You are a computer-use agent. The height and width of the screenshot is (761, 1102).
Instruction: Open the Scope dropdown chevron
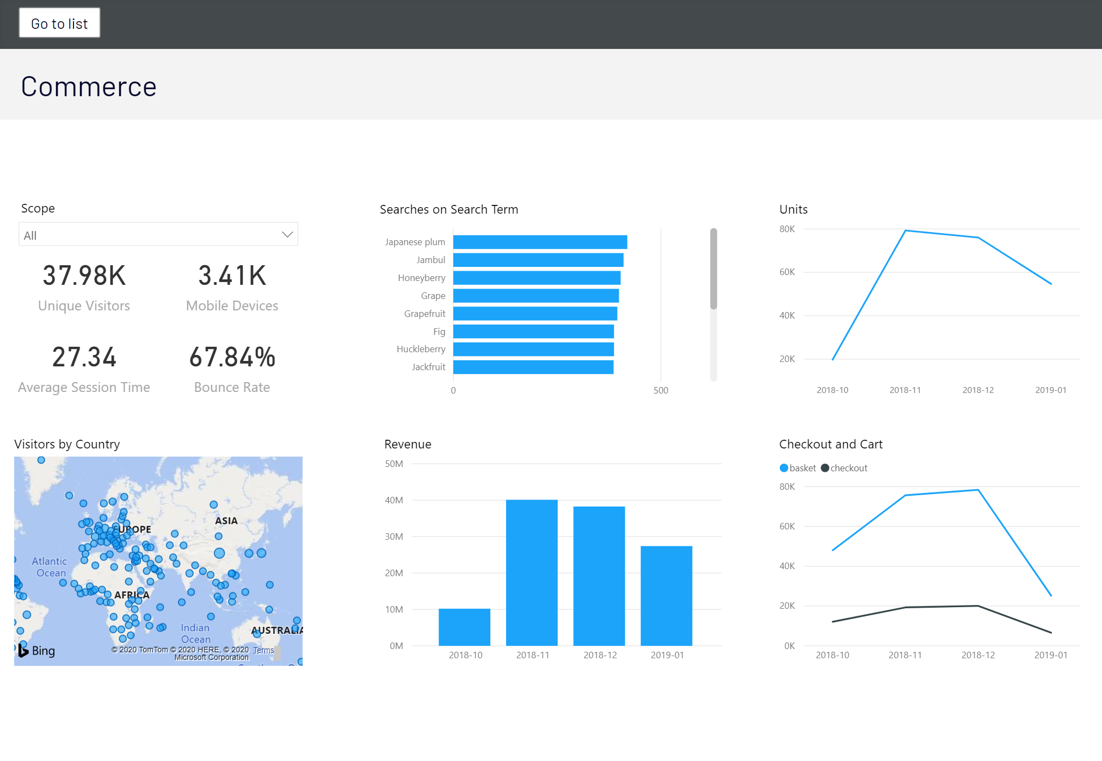tap(287, 234)
